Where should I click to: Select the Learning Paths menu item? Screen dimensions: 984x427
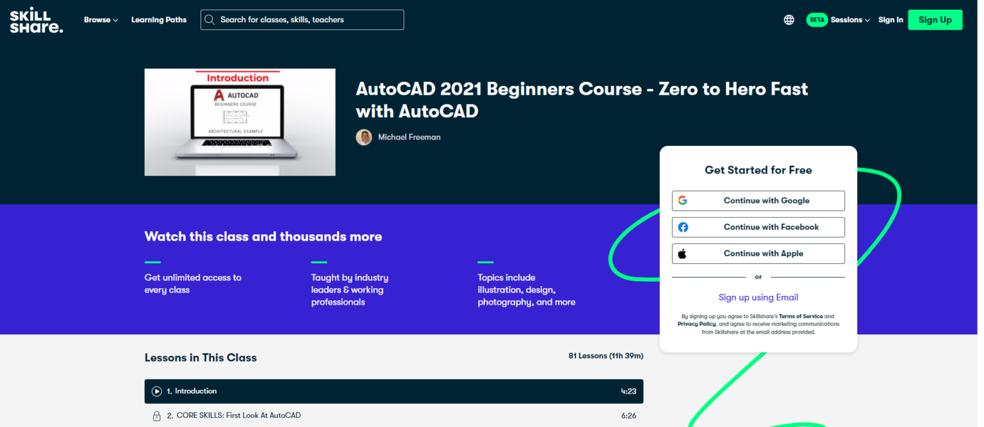click(x=158, y=19)
